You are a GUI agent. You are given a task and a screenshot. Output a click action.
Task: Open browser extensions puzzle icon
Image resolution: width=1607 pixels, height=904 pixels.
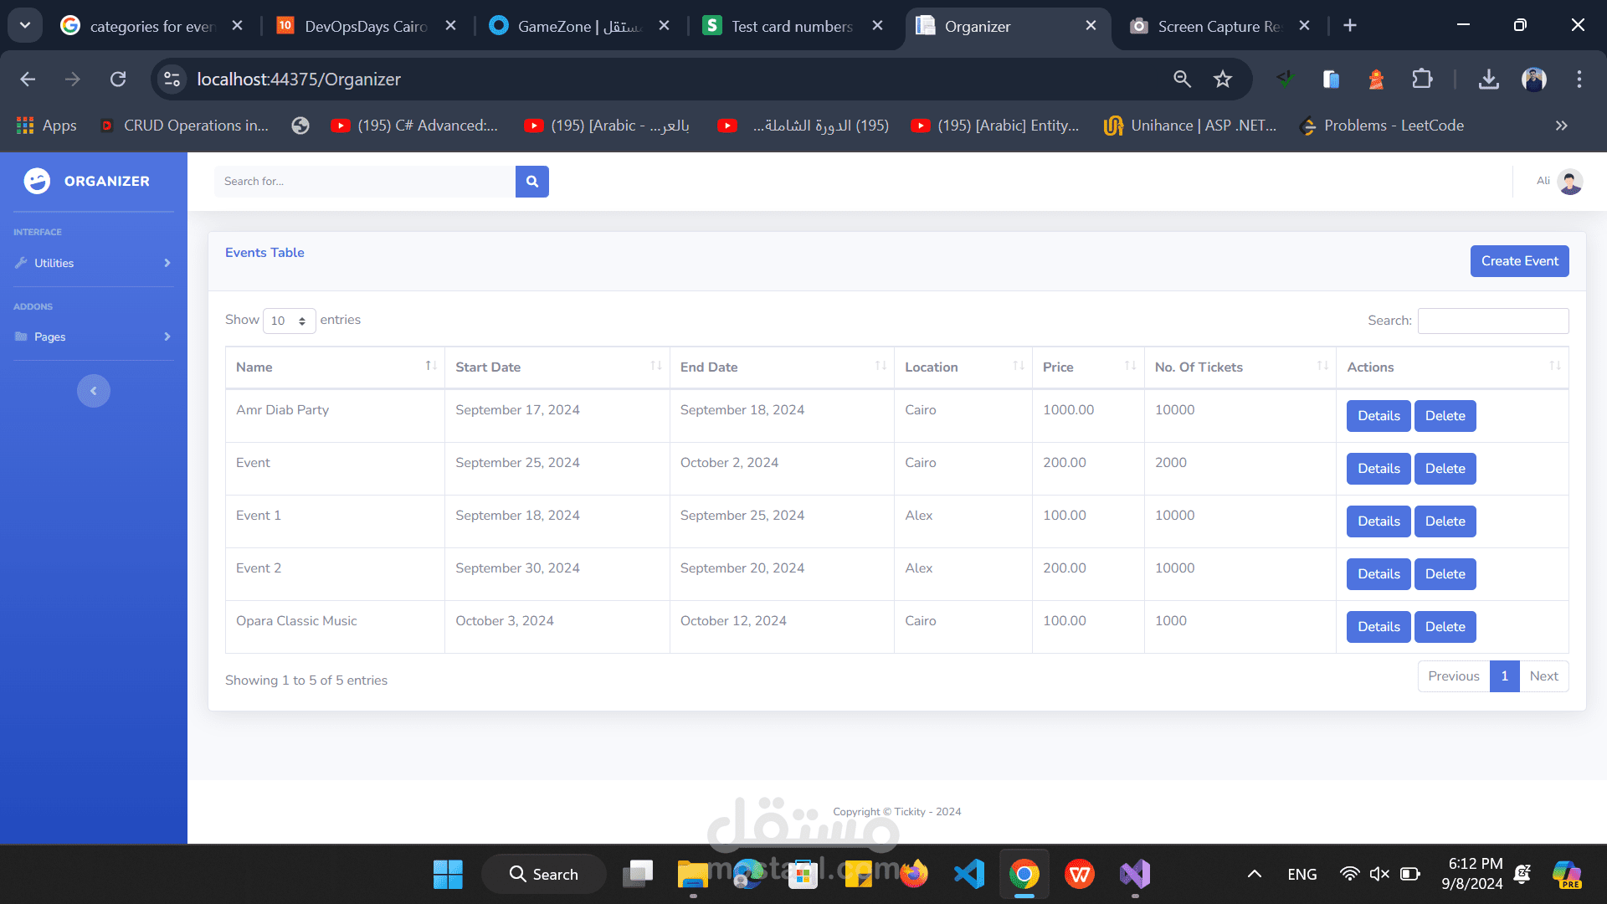1422,80
